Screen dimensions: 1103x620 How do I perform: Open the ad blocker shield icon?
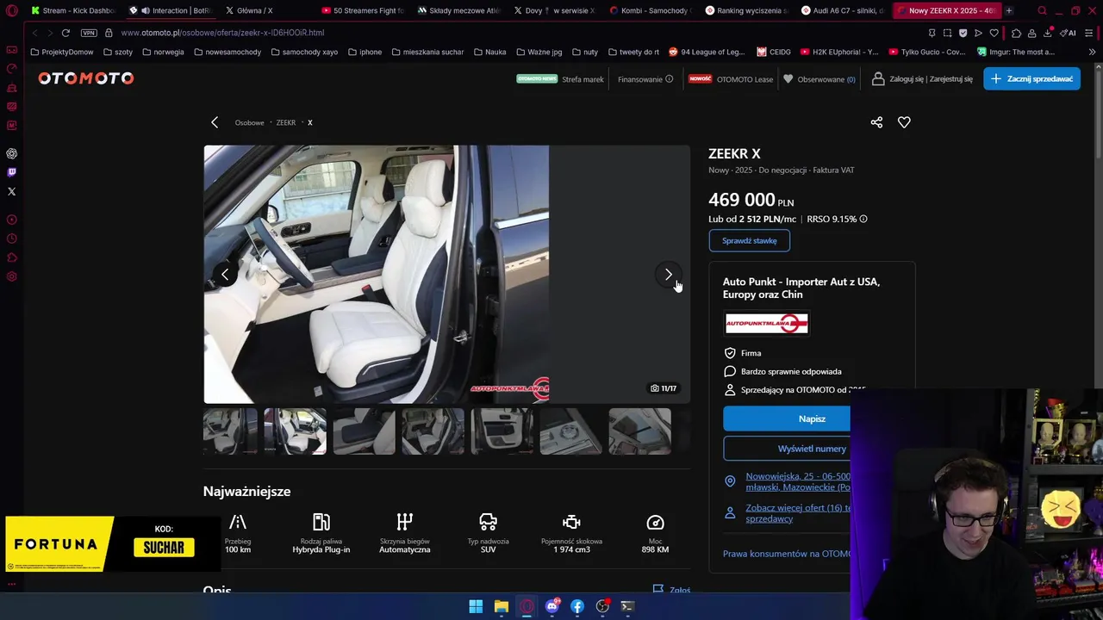963,33
